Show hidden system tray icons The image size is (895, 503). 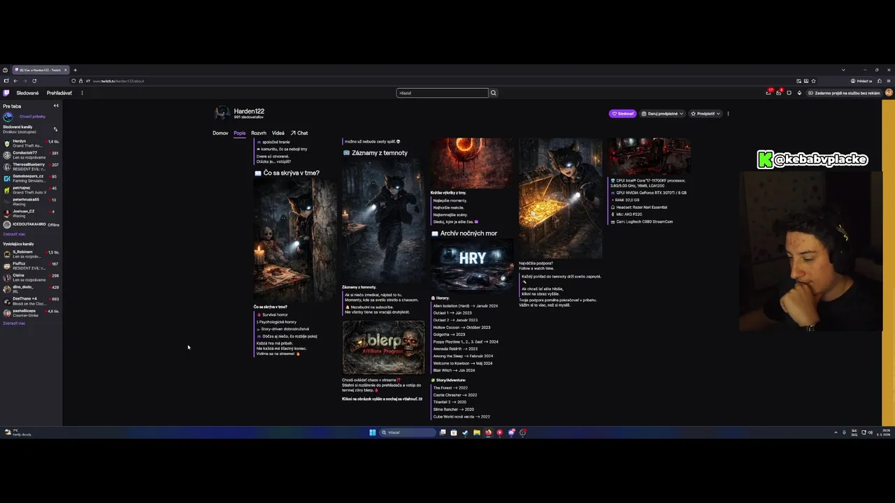pos(836,432)
